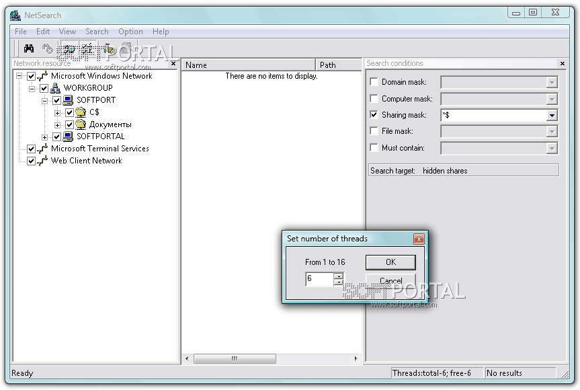Image resolution: width=580 pixels, height=390 pixels.
Task: Close the Search conditions panel
Action: (563, 64)
